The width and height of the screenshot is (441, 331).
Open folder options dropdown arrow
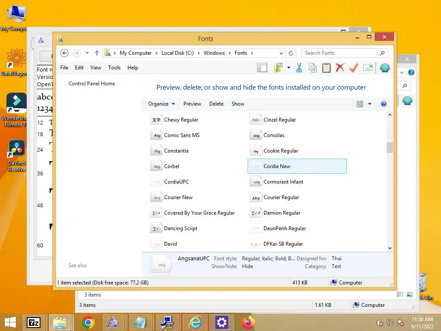289,68
